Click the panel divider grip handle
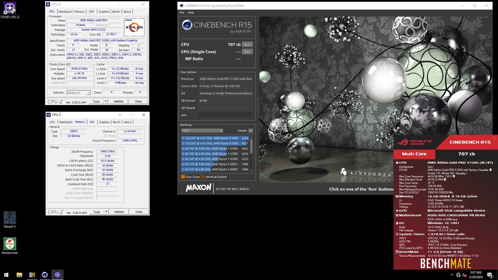Screen dimensions: 498x280 [258, 105]
